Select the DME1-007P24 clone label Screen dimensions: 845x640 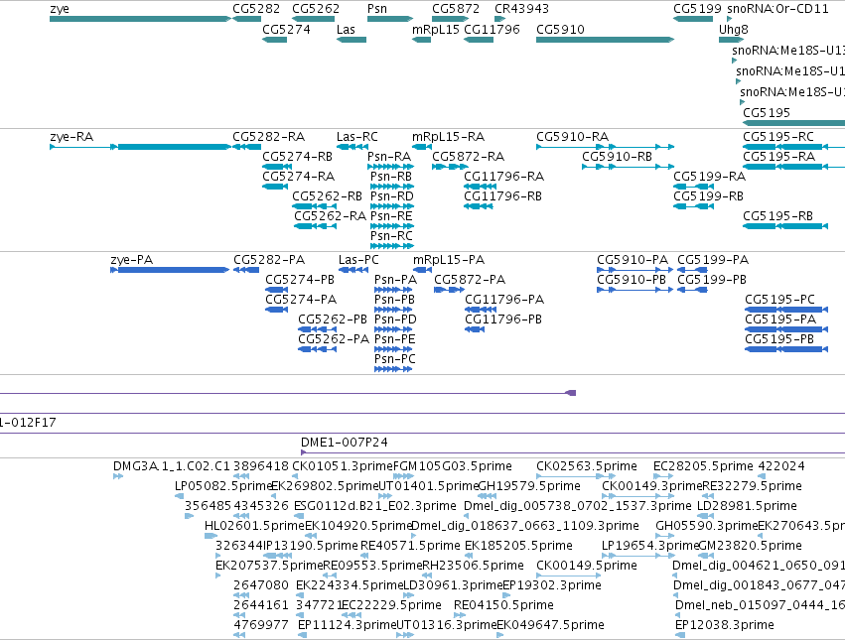[x=345, y=443]
